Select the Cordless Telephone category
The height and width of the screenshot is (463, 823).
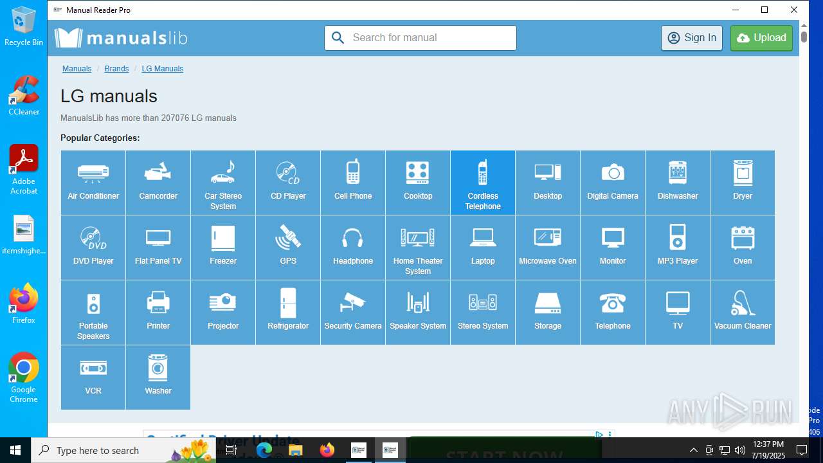coord(483,183)
